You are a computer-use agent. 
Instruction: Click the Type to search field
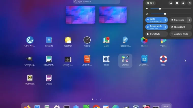tap(96, 2)
